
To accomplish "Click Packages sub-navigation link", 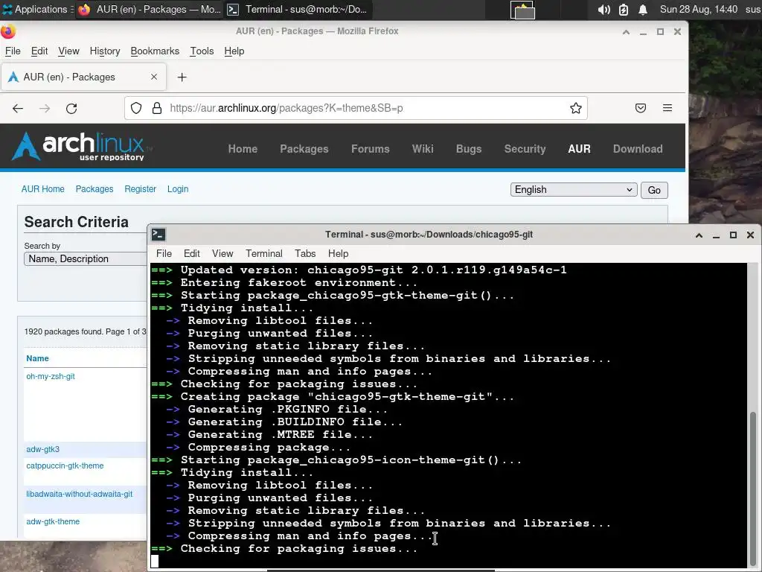I will pos(95,188).
